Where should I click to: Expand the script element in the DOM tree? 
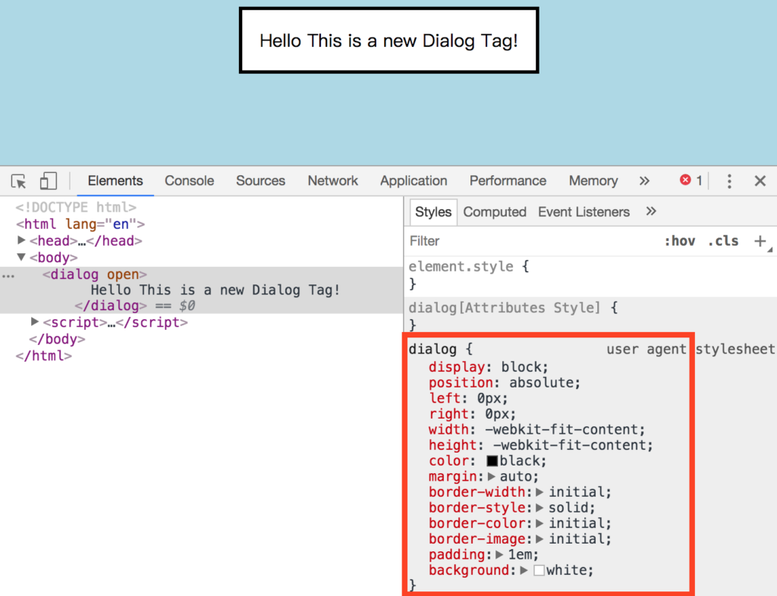pos(34,322)
